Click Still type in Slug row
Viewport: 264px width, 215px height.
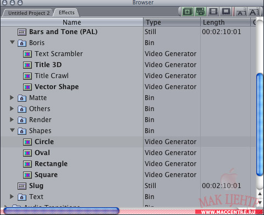pos(150,186)
